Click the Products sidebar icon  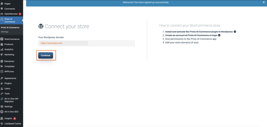coord(2,44)
